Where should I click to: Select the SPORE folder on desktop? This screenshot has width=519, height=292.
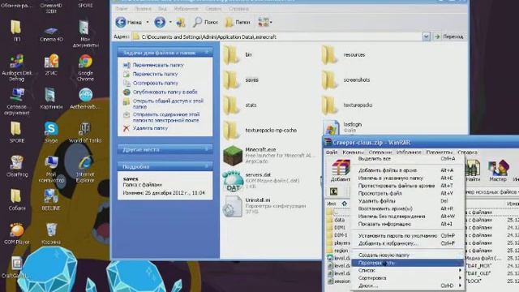[16, 131]
